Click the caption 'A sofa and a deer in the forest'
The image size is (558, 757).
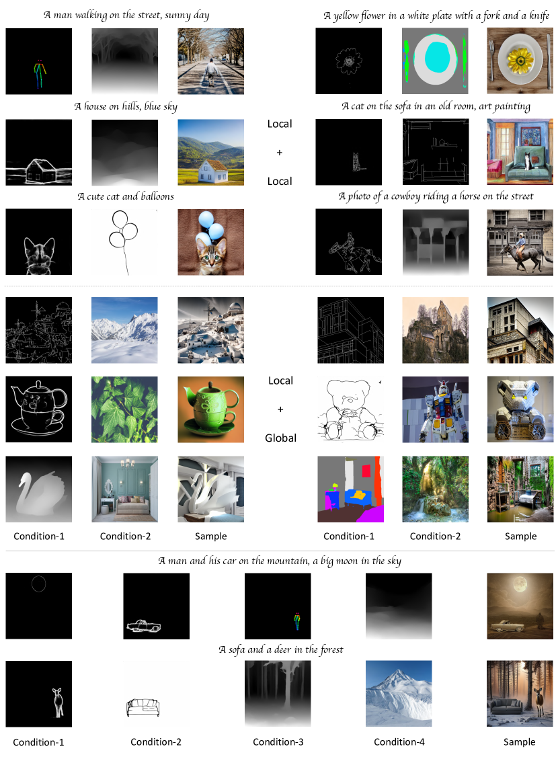coord(280,650)
